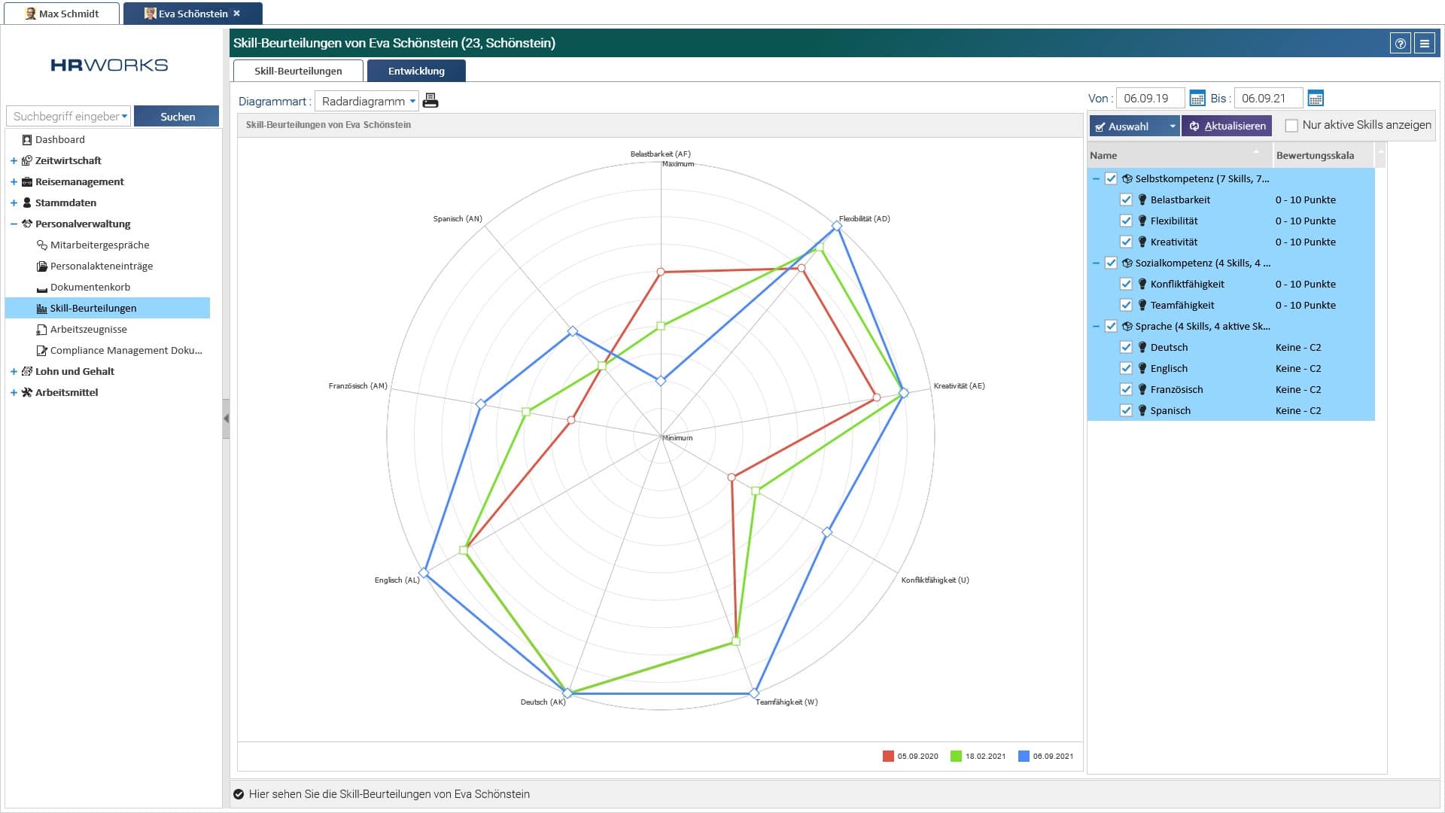Open the Auswahl dropdown arrow

(1172, 126)
